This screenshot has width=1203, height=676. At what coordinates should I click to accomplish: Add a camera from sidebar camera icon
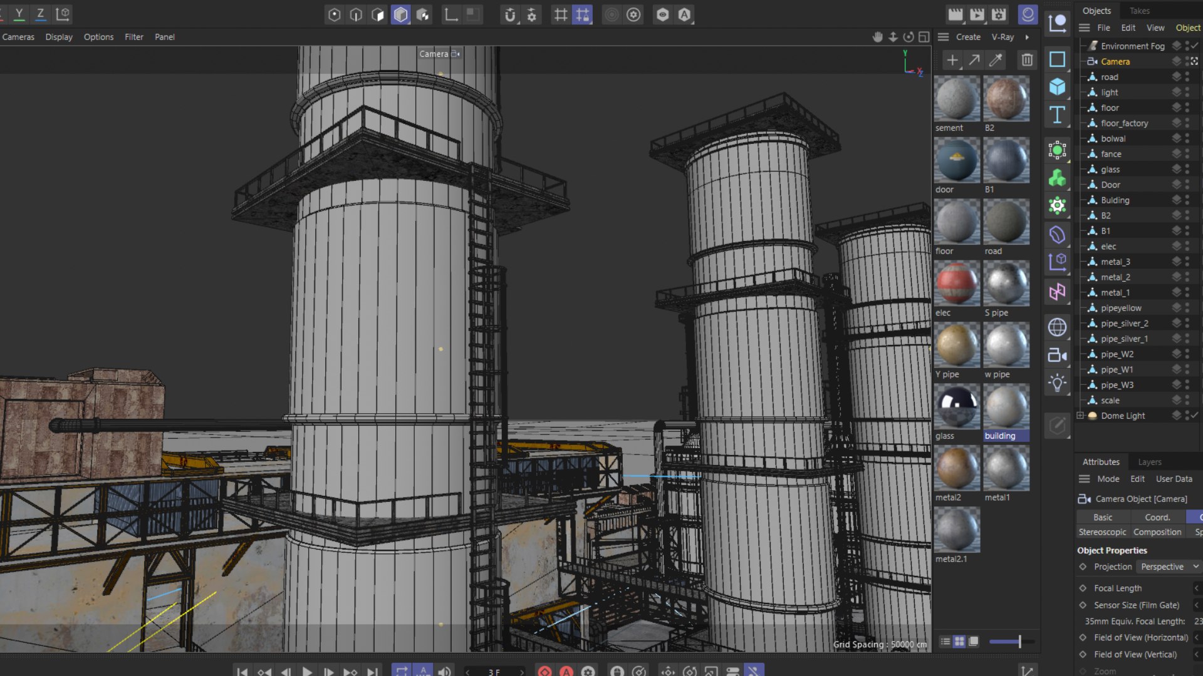tap(1057, 355)
